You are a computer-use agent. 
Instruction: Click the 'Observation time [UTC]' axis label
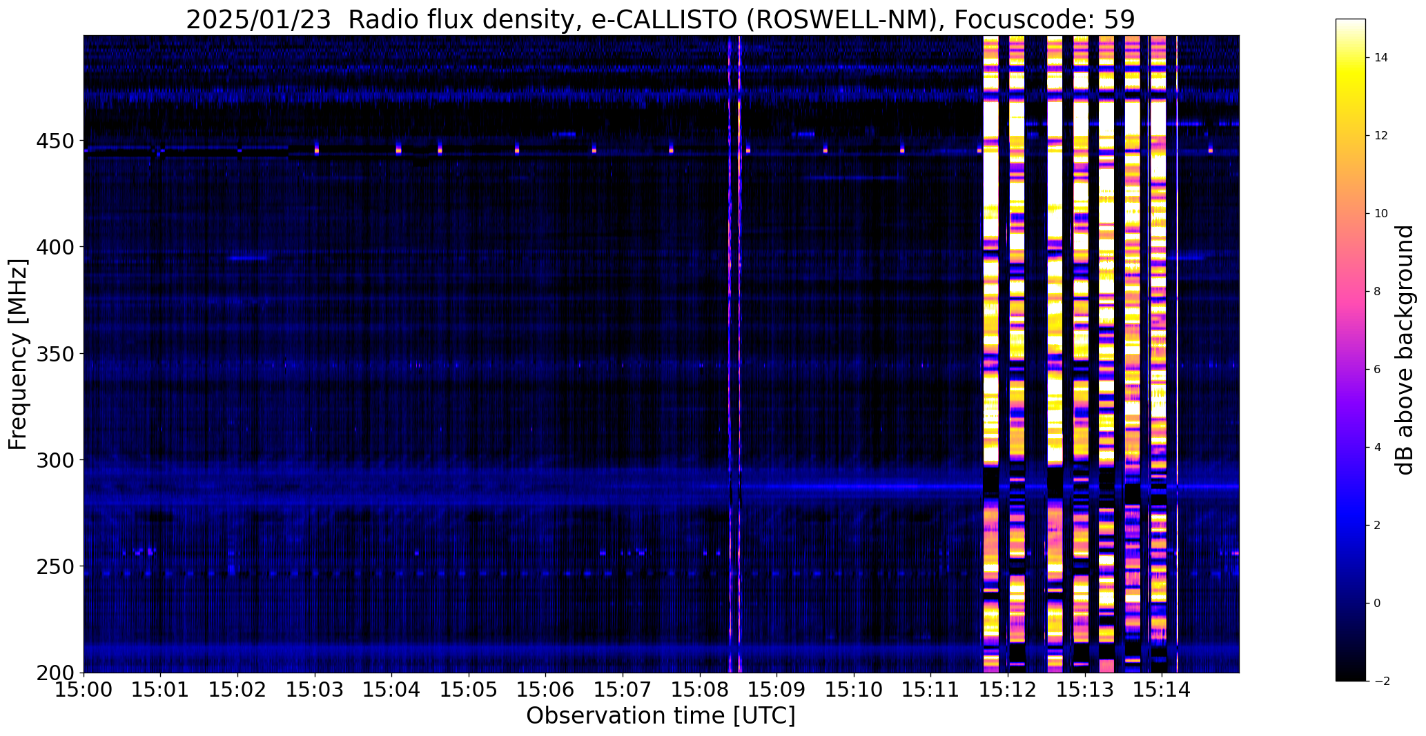click(x=661, y=716)
